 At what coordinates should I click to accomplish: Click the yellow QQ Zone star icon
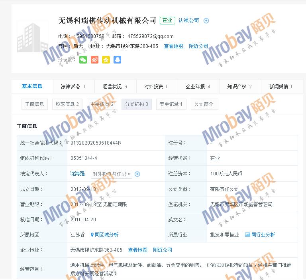tap(106, 60)
